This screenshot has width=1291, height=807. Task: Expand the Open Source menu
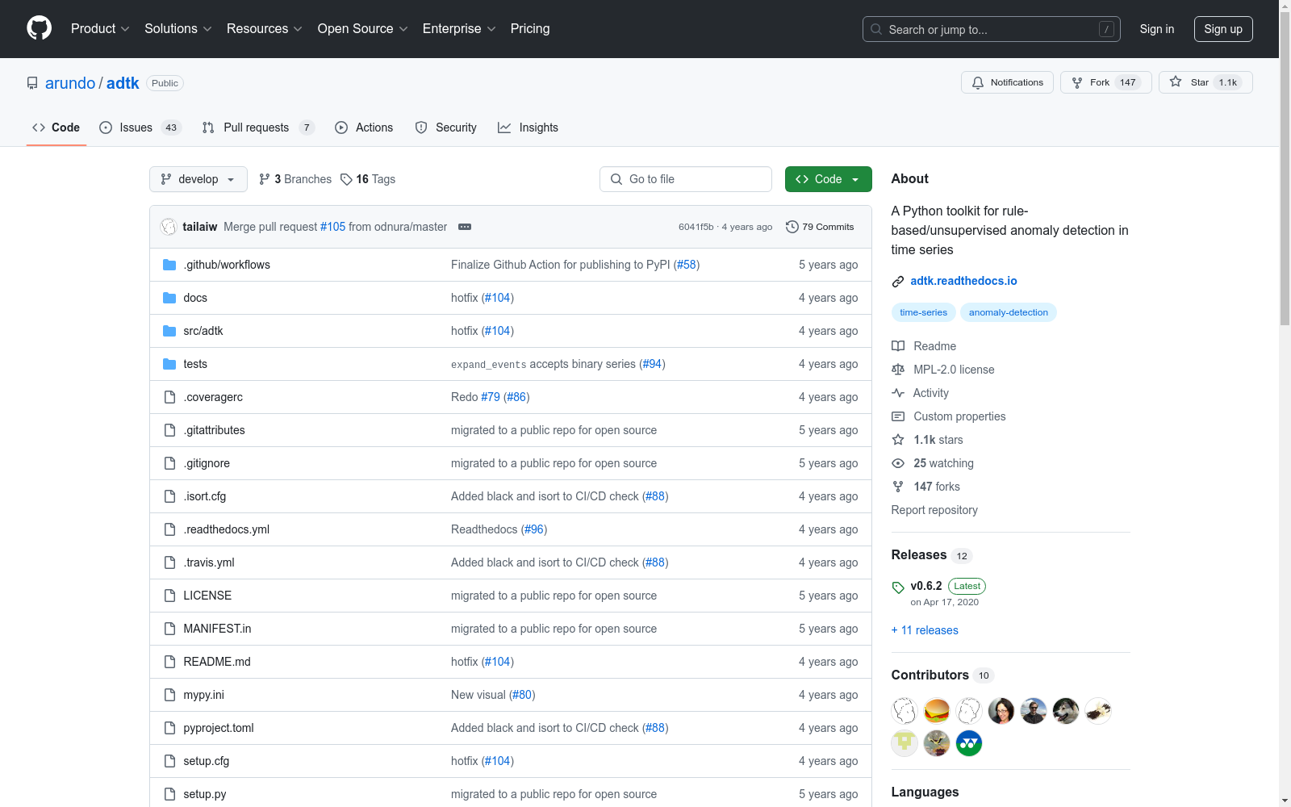click(x=363, y=29)
